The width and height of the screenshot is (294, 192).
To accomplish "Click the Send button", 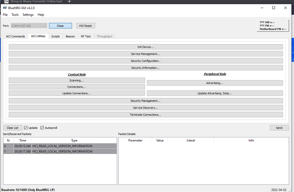I will pyautogui.click(x=279, y=128).
